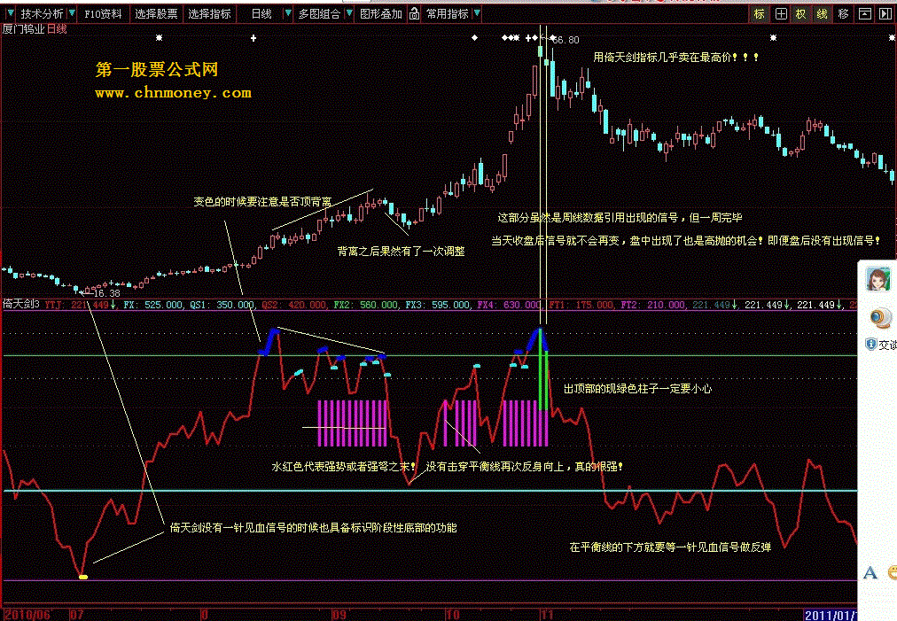Viewport: 897px width, 621px height.
Task: Expand the dropdown arrow after 技术分析
Action: (72, 13)
